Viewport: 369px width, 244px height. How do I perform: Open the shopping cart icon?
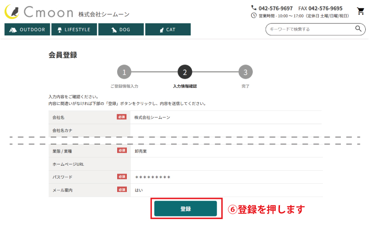[x=360, y=12]
